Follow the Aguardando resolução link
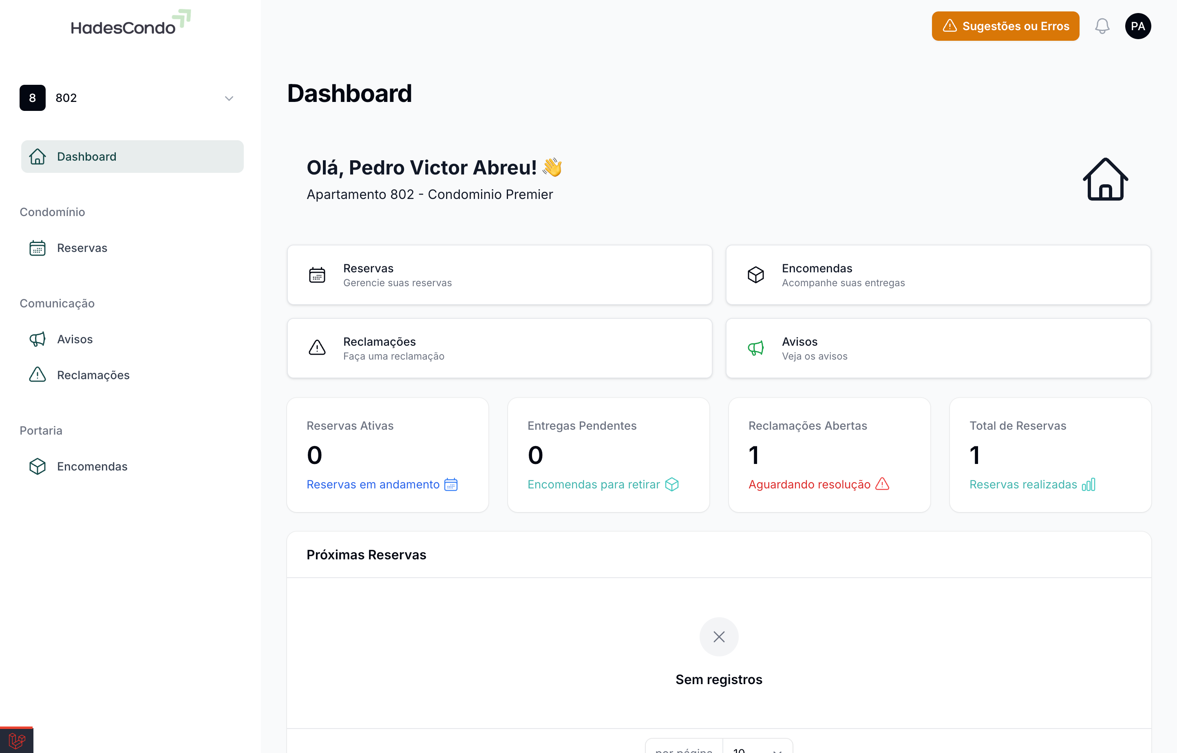Screen dimensions: 1177x753 [809, 485]
